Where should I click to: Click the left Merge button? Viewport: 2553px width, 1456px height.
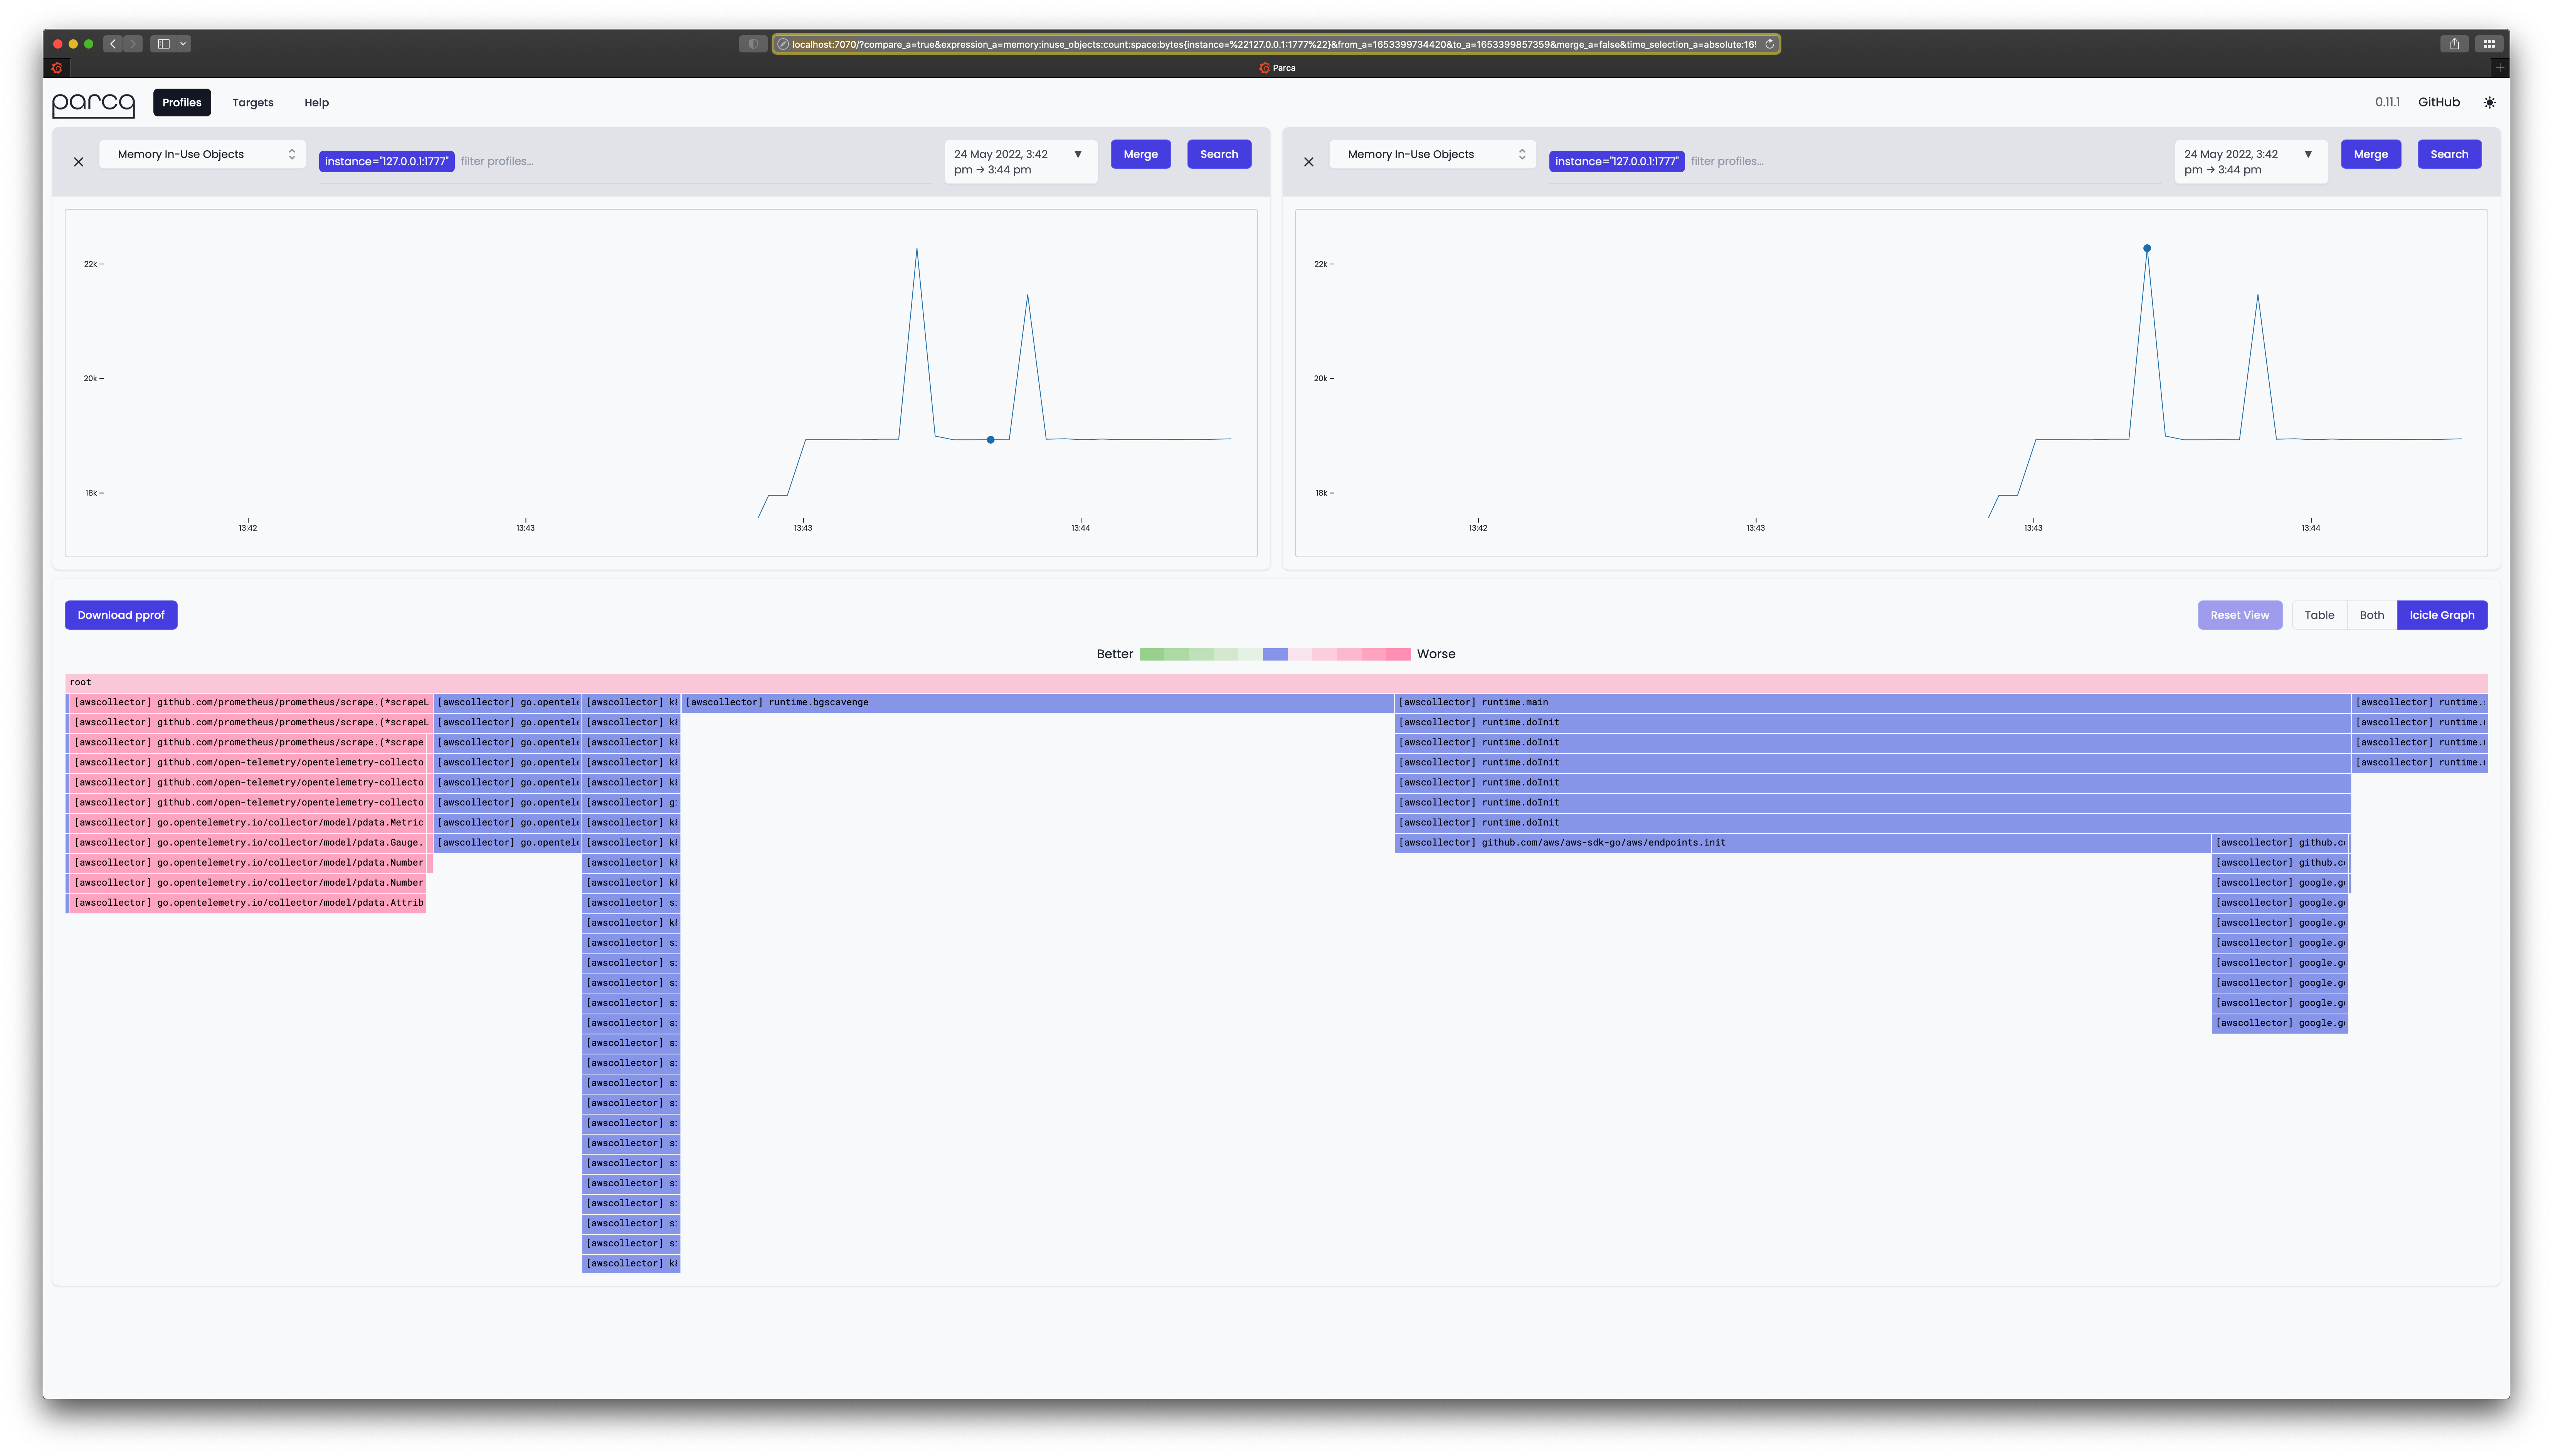(1140, 154)
